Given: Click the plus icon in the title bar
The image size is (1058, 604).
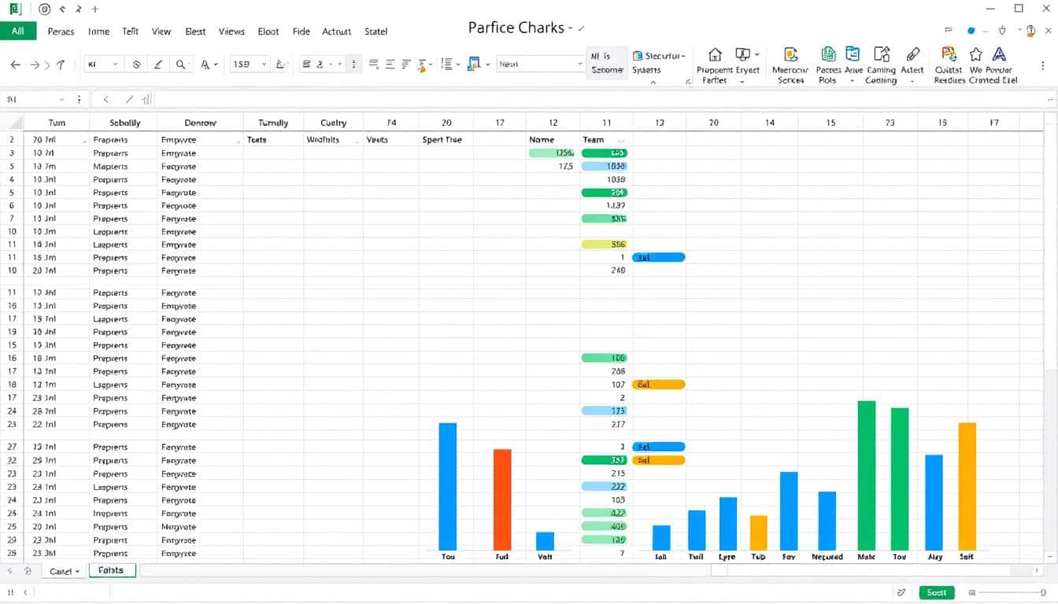Looking at the screenshot, I should 95,9.
